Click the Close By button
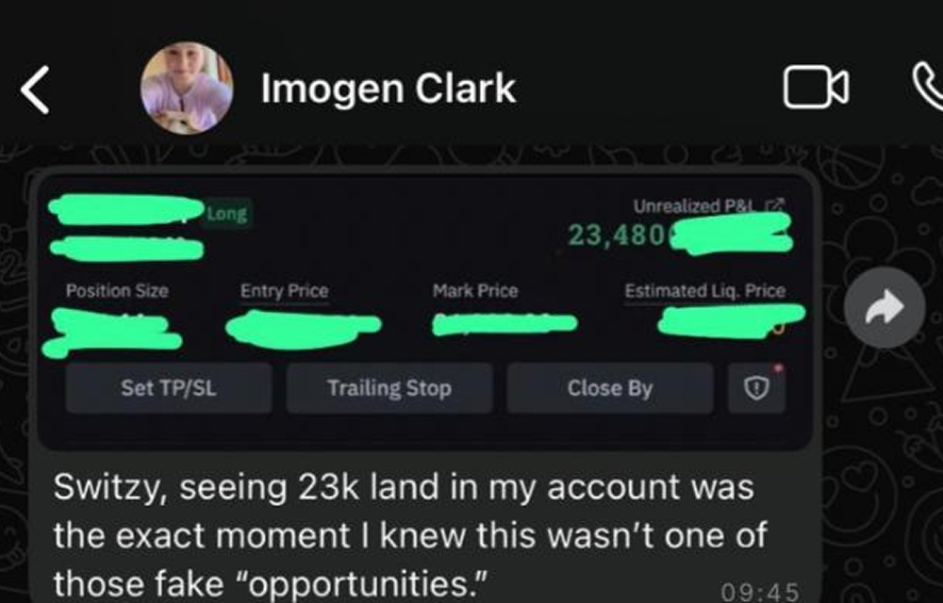The width and height of the screenshot is (943, 603). point(610,388)
